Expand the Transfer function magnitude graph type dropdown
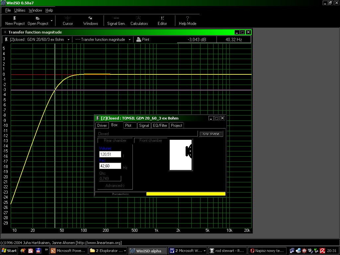Viewport: 340px width, 255px height. click(129, 40)
